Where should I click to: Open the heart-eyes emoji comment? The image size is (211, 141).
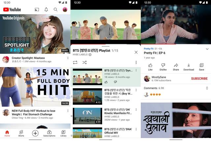(x=155, y=95)
